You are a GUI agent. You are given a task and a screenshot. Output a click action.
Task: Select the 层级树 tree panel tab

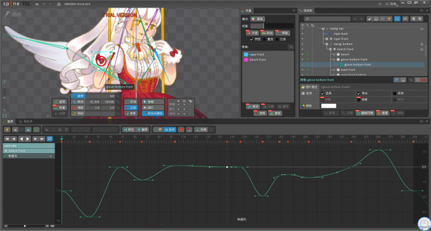click(x=306, y=10)
